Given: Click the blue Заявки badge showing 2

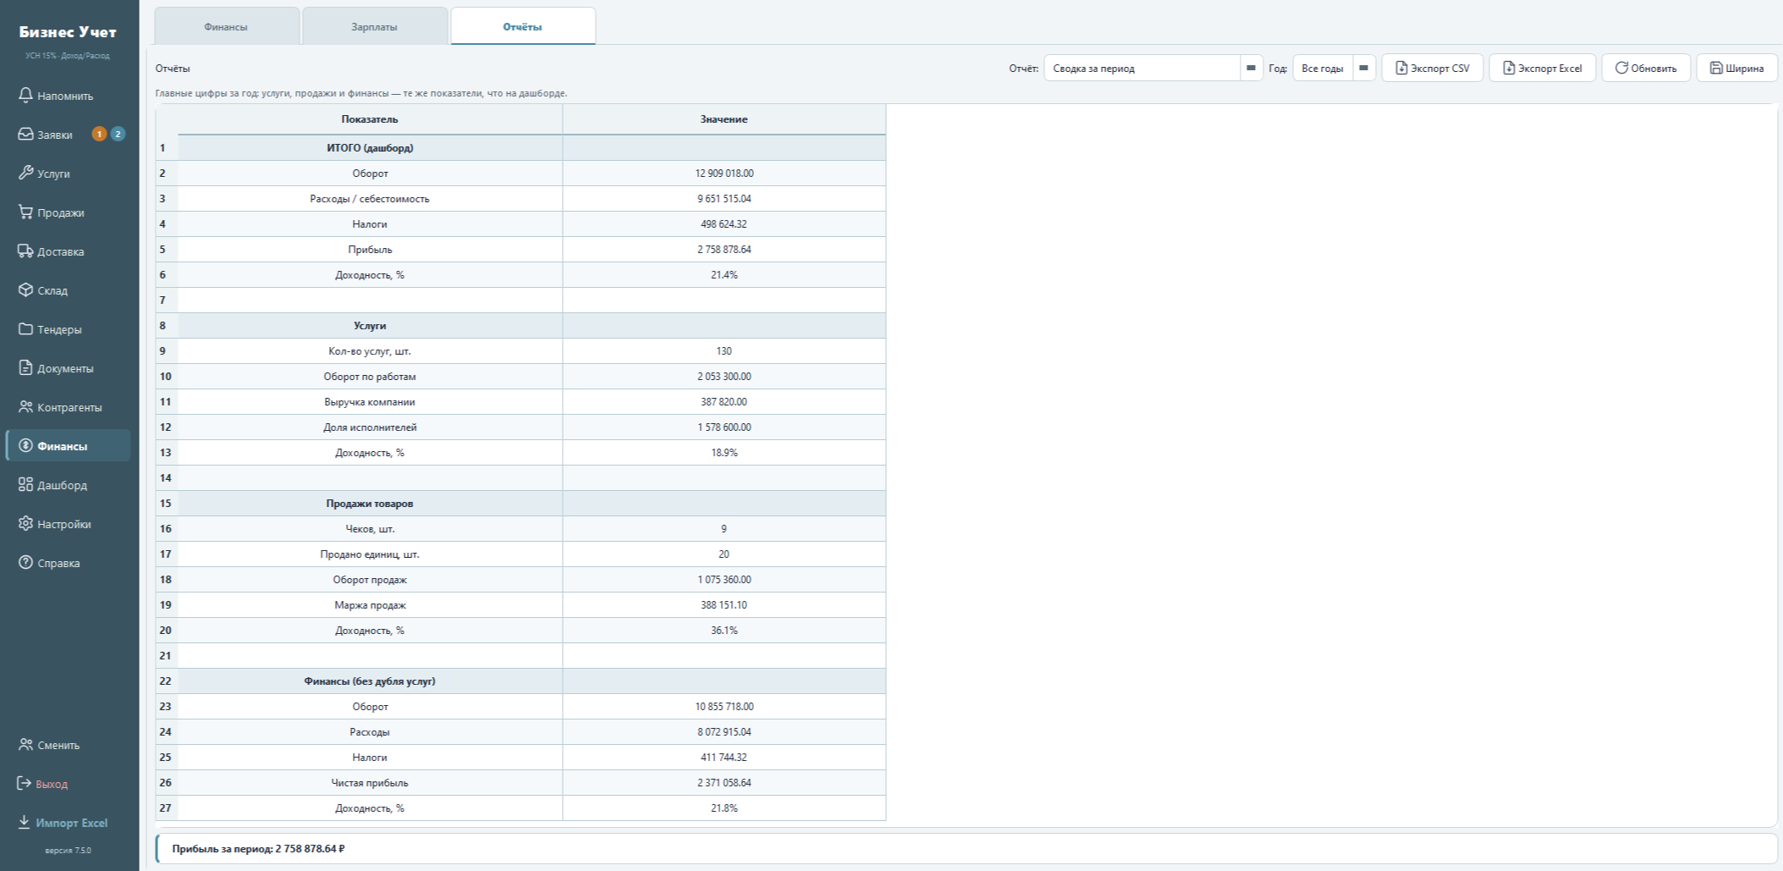Looking at the screenshot, I should tap(118, 134).
